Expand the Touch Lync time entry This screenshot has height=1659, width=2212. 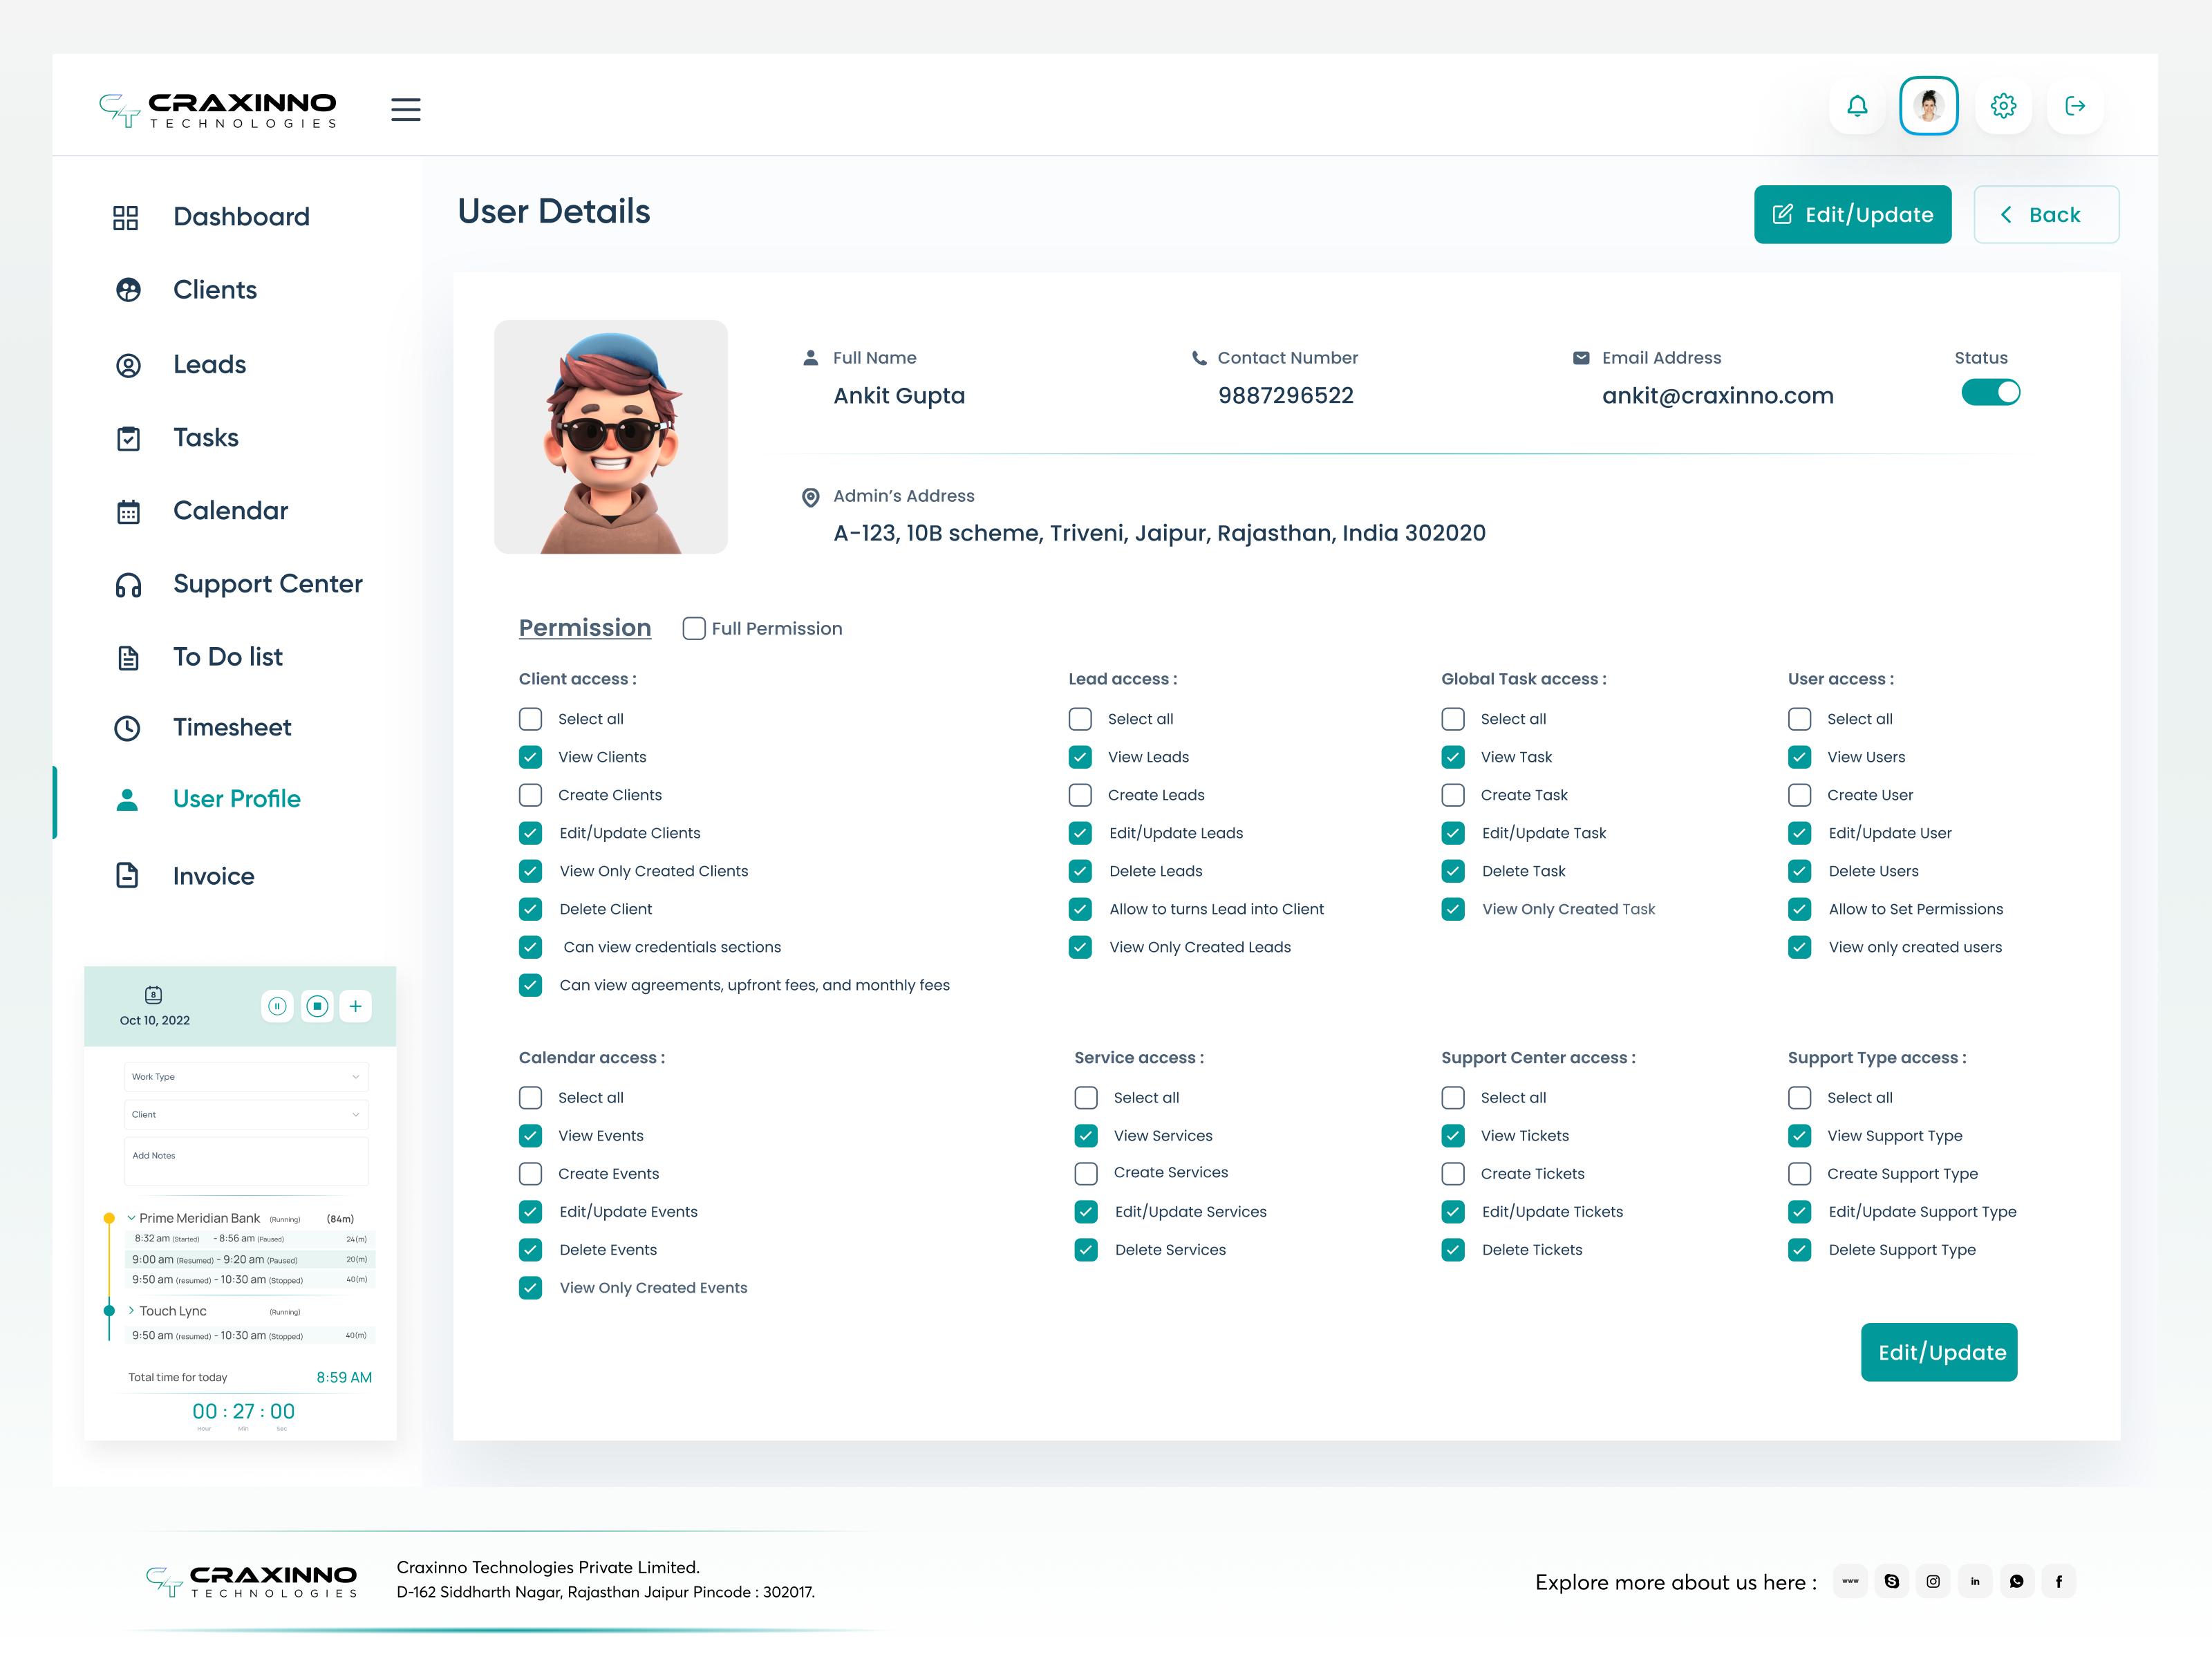131,1310
